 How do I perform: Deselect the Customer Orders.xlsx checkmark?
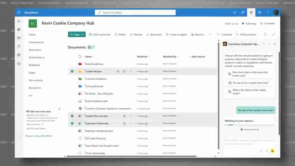(x=72, y=123)
